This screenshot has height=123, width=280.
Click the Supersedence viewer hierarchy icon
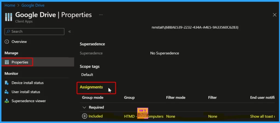click(7, 101)
